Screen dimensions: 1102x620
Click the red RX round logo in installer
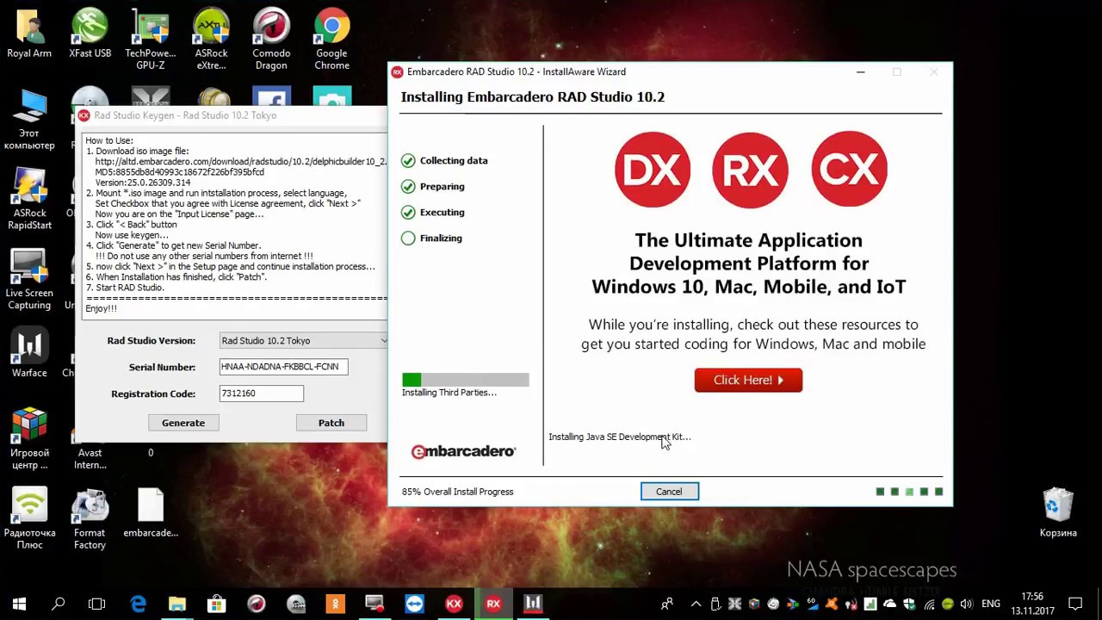point(750,169)
